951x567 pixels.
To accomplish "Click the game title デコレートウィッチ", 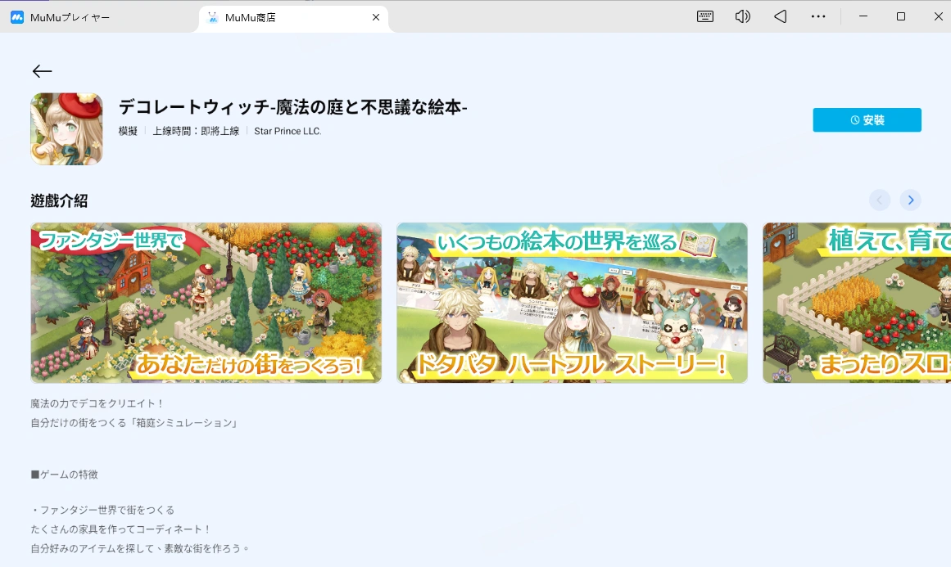I will (293, 107).
